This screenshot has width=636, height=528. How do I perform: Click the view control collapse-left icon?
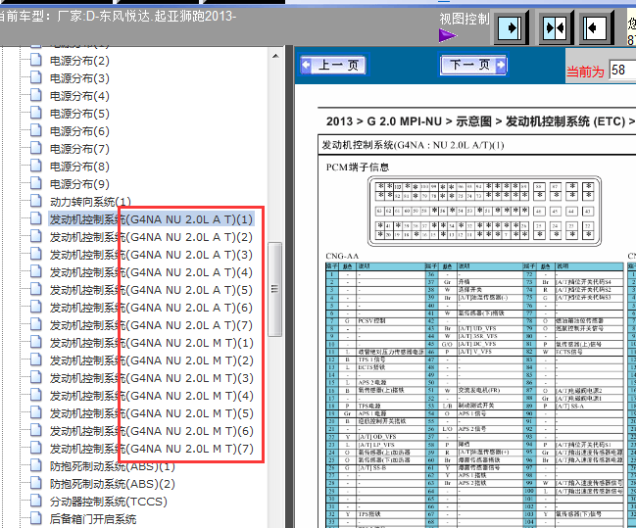596,28
